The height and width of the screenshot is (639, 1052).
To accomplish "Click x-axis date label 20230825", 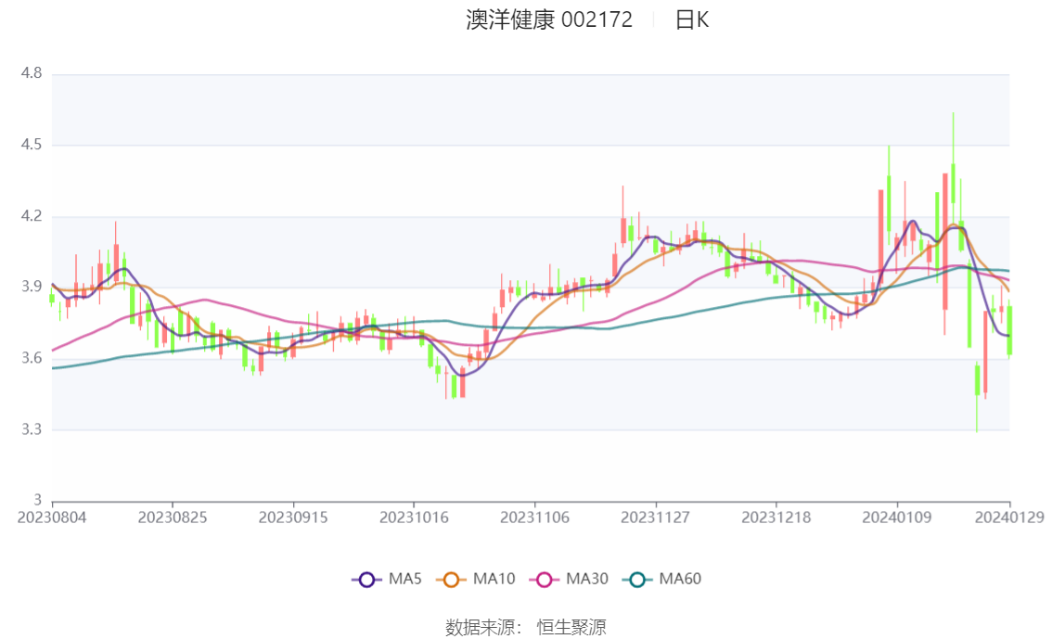I will [x=173, y=518].
